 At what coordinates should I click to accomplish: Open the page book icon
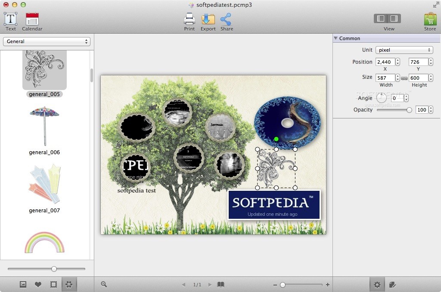pyautogui.click(x=221, y=285)
